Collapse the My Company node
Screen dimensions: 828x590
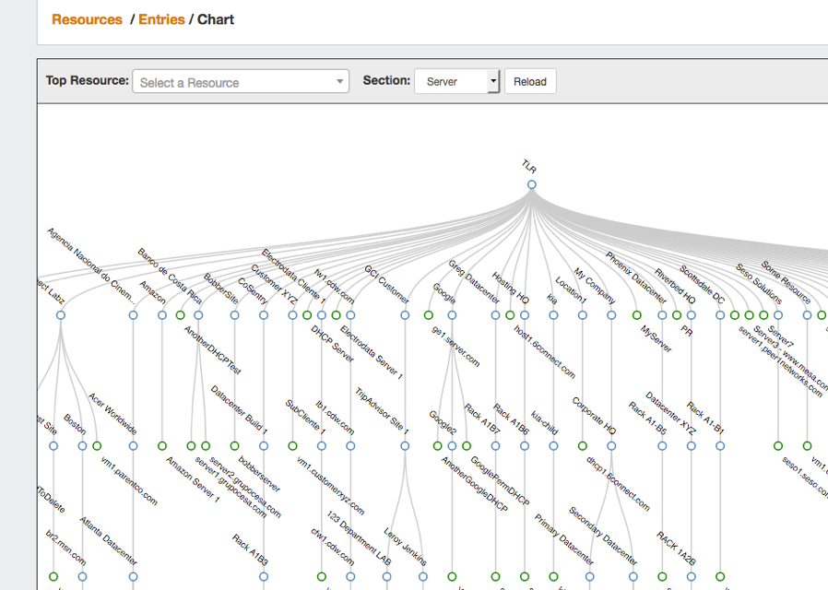coord(611,315)
